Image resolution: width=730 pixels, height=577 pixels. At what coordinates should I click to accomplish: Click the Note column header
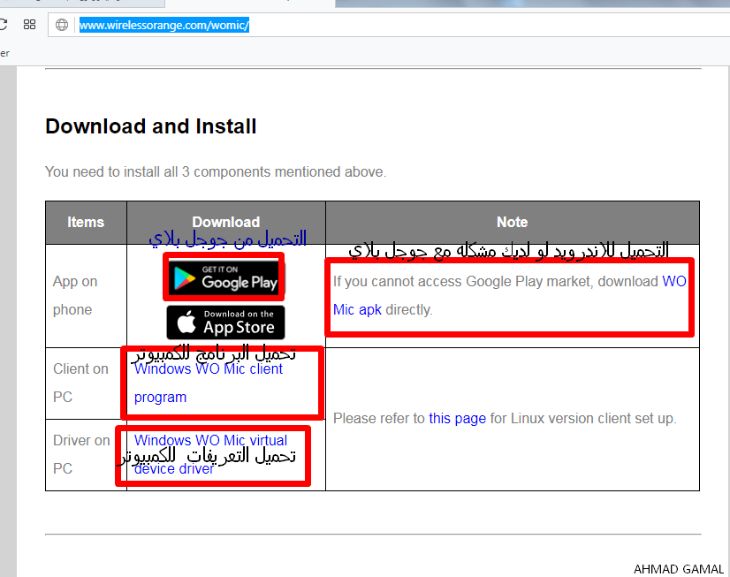pos(512,223)
